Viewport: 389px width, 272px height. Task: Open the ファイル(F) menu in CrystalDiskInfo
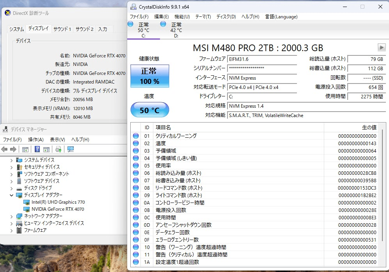[139, 17]
